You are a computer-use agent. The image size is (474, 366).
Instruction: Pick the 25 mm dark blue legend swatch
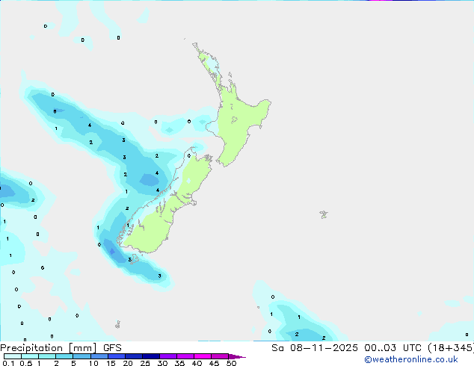[x=151, y=356]
